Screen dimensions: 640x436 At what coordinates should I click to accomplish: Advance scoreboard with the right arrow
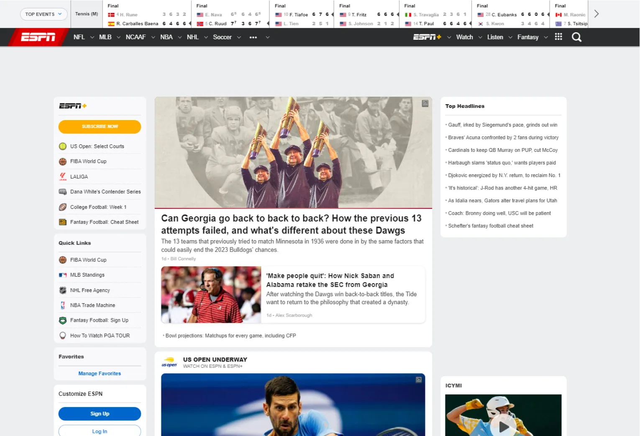pyautogui.click(x=596, y=14)
